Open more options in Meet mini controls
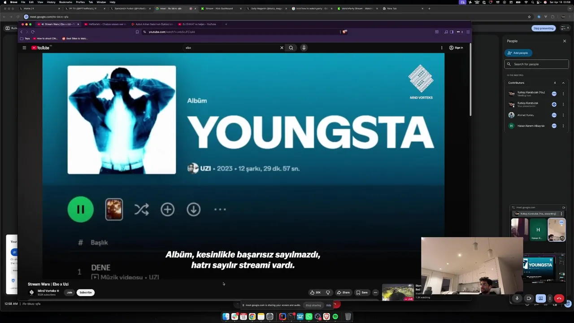This screenshot has height=323, width=574. (x=550, y=298)
